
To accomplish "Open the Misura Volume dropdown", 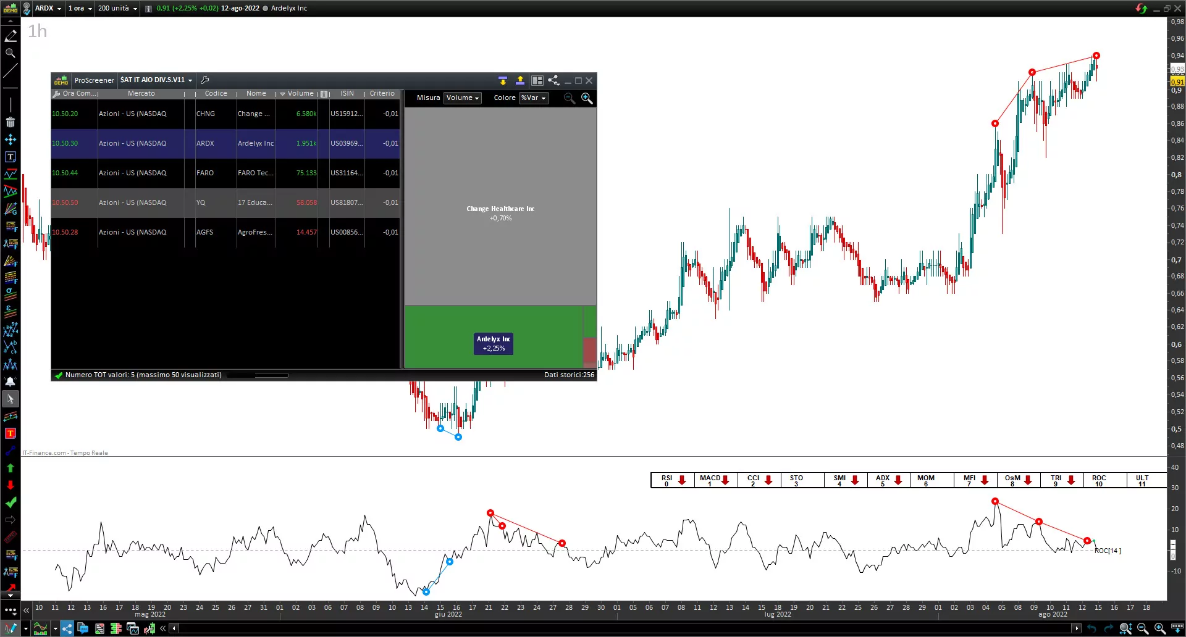I will [462, 98].
